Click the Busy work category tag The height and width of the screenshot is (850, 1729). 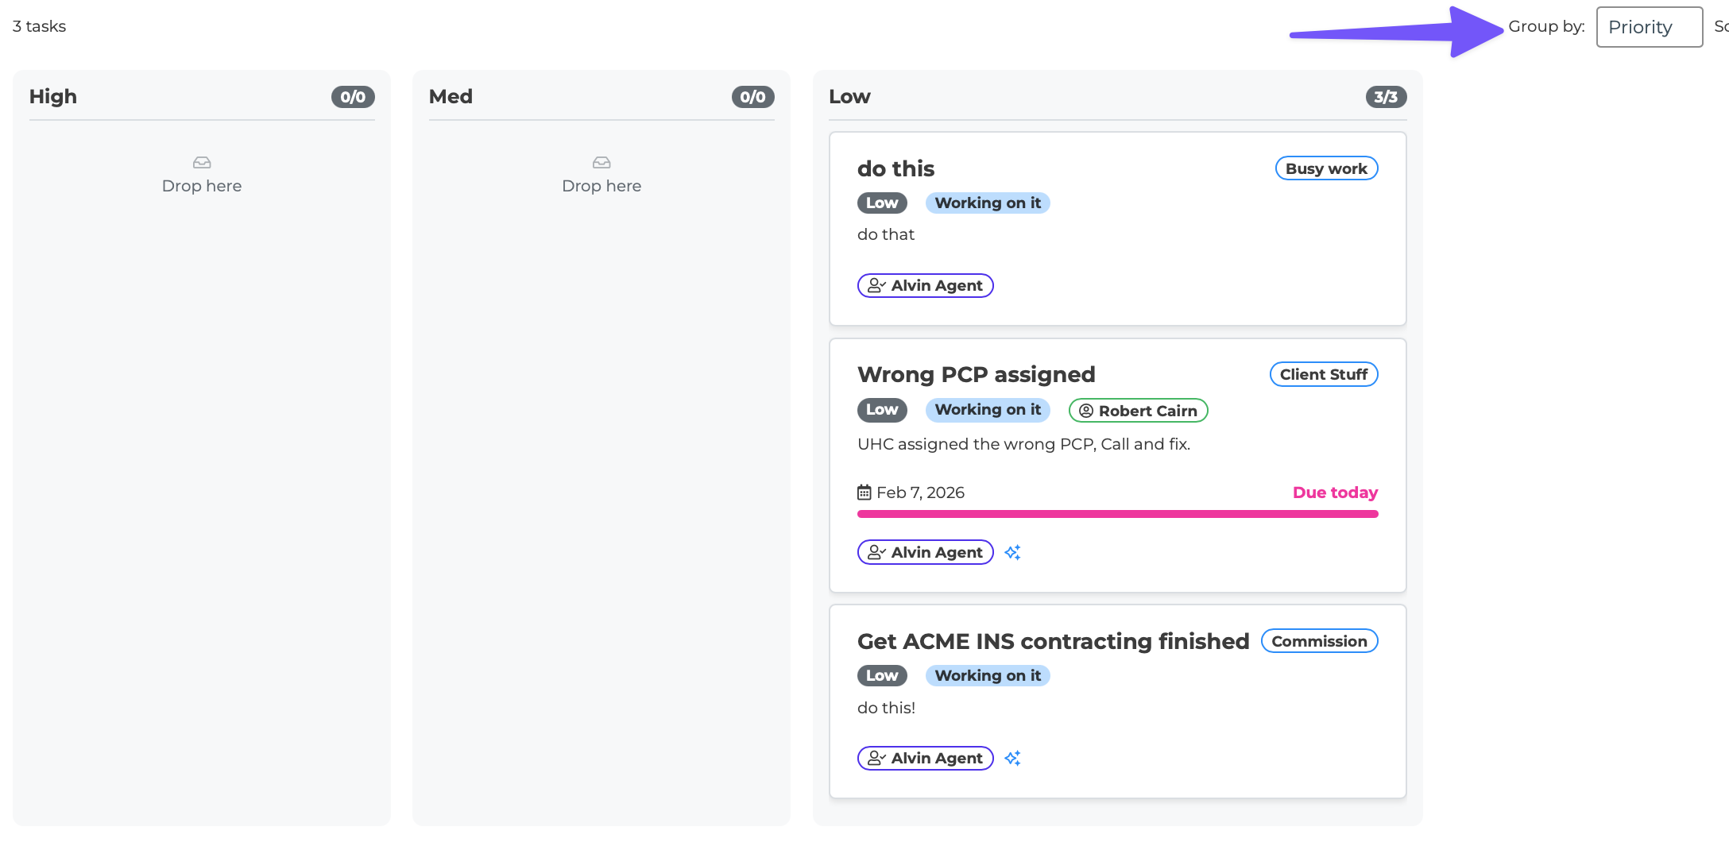1326,168
